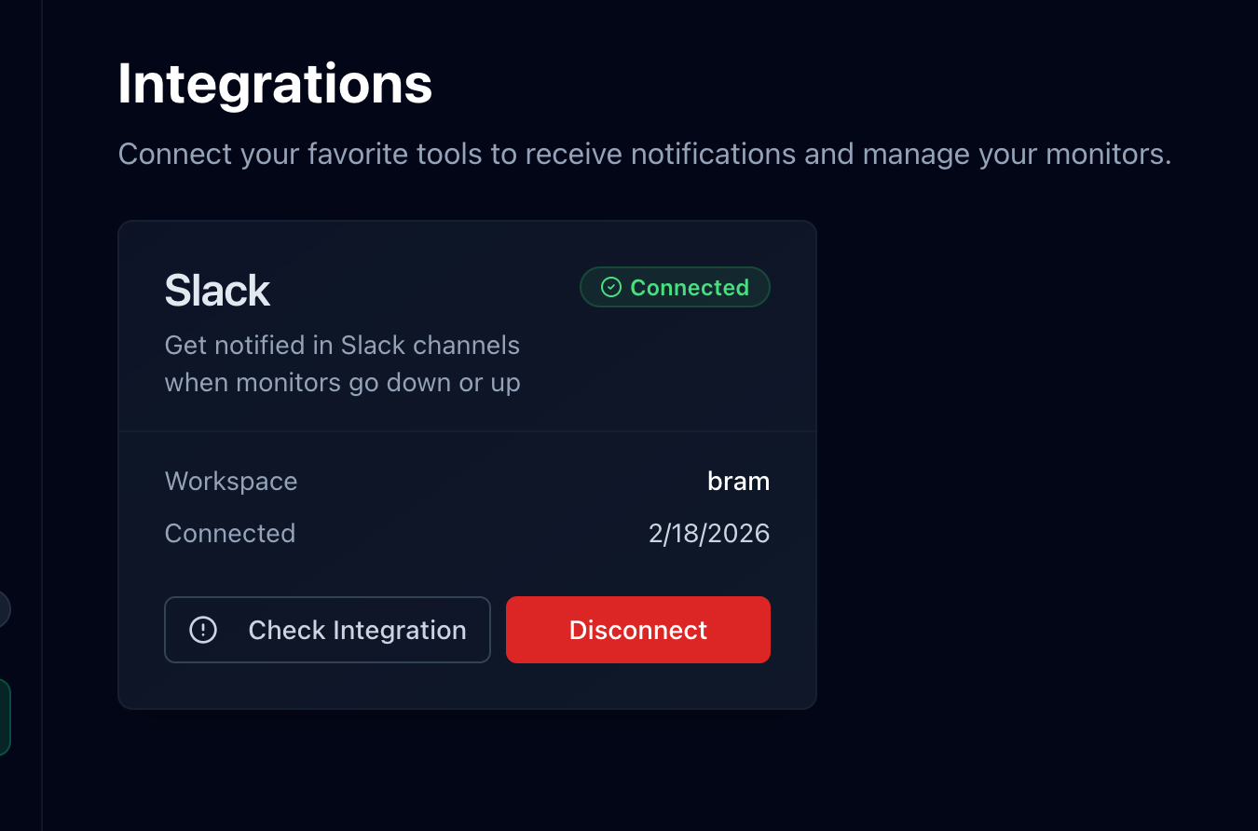This screenshot has height=831, width=1258.
Task: Click the gray rounded sidebar pill at left edge
Action: pos(4,608)
